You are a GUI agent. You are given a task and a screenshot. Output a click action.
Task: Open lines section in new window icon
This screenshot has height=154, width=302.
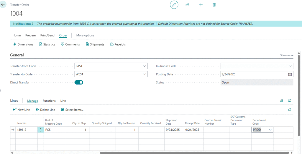coord(290,101)
